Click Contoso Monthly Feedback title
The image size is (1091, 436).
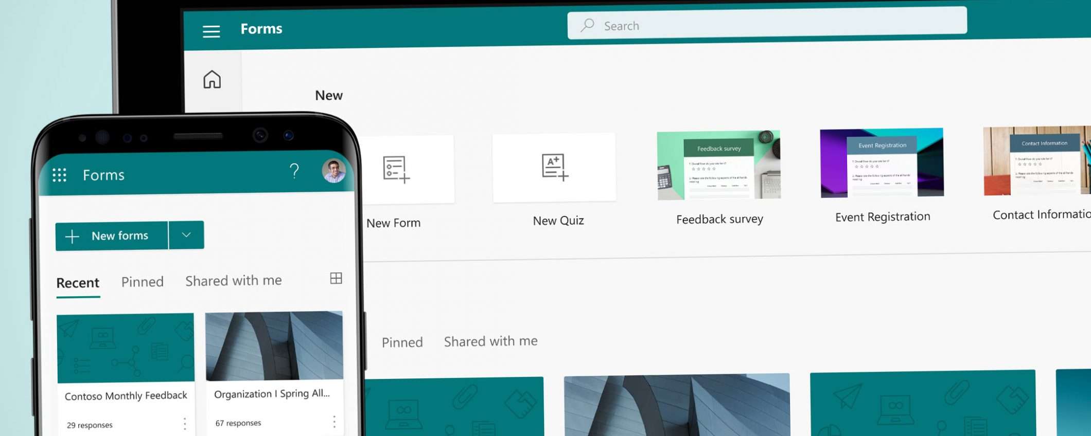tap(126, 396)
